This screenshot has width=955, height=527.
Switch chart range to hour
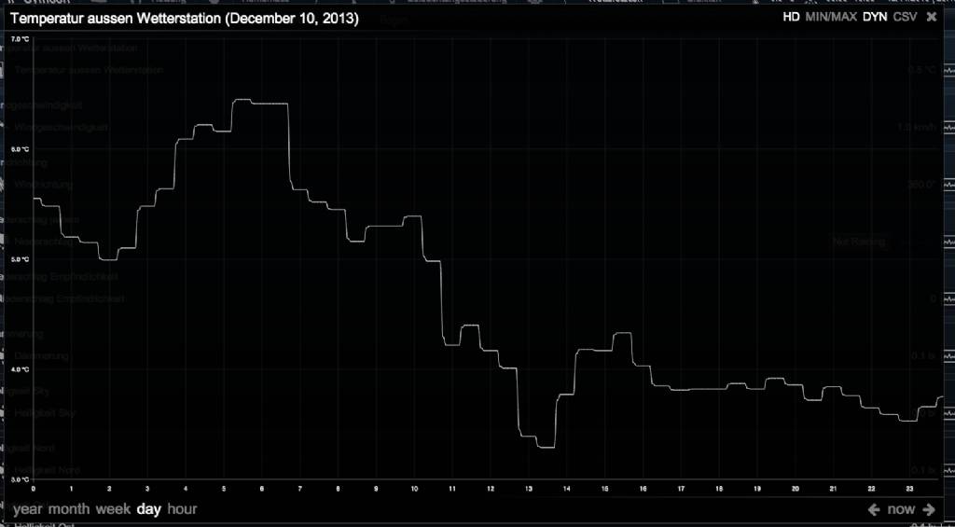coord(182,508)
